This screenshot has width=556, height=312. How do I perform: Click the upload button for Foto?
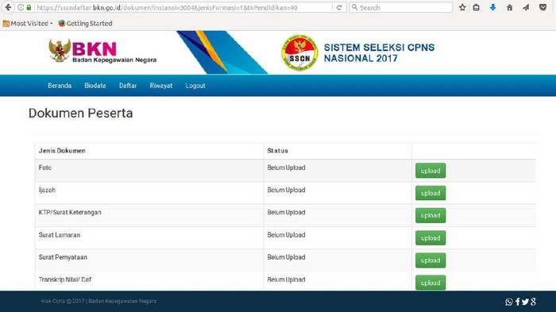tap(431, 171)
